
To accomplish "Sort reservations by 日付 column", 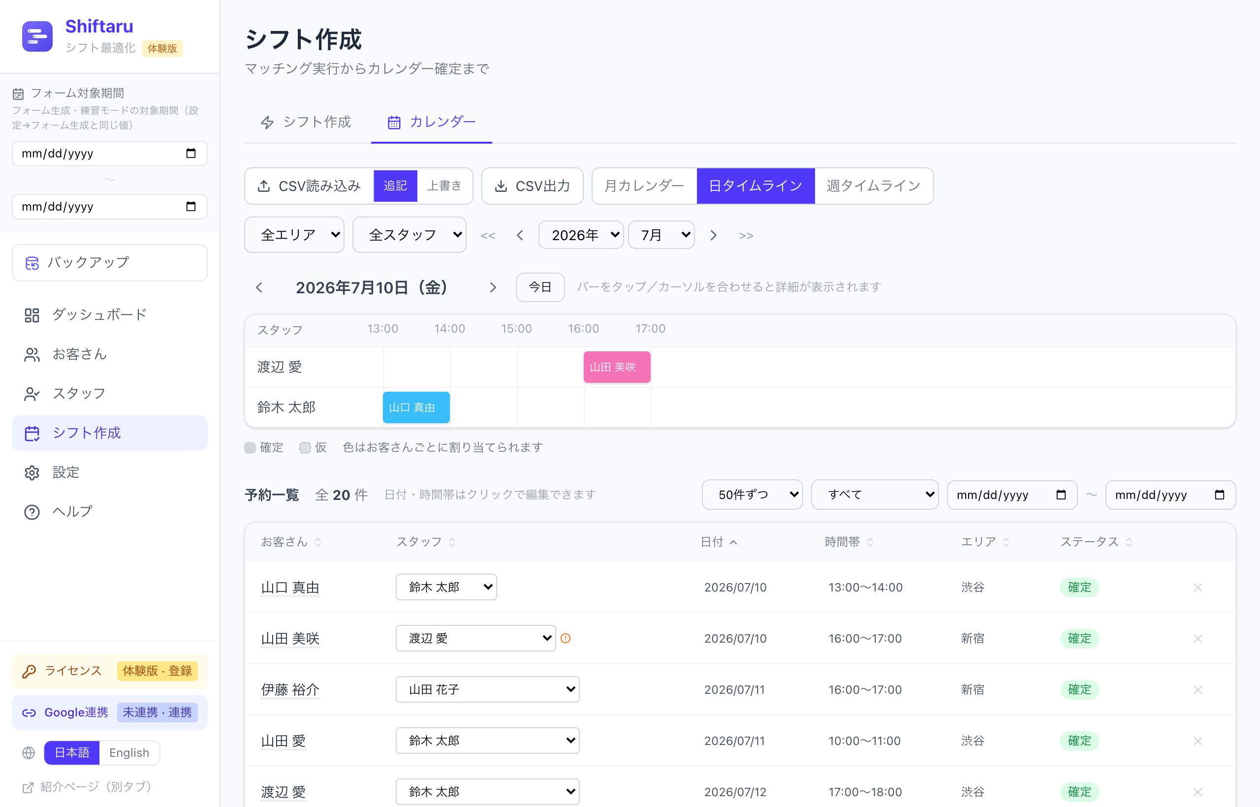I will click(719, 542).
